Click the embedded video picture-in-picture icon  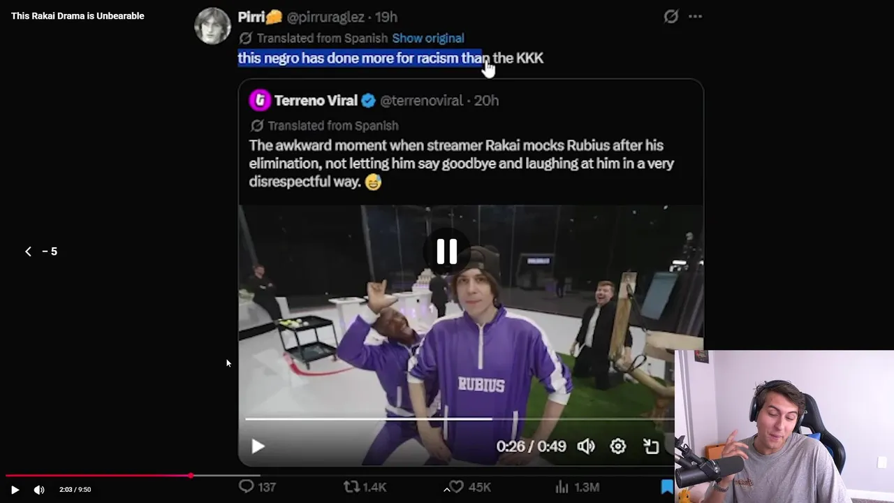click(x=651, y=446)
